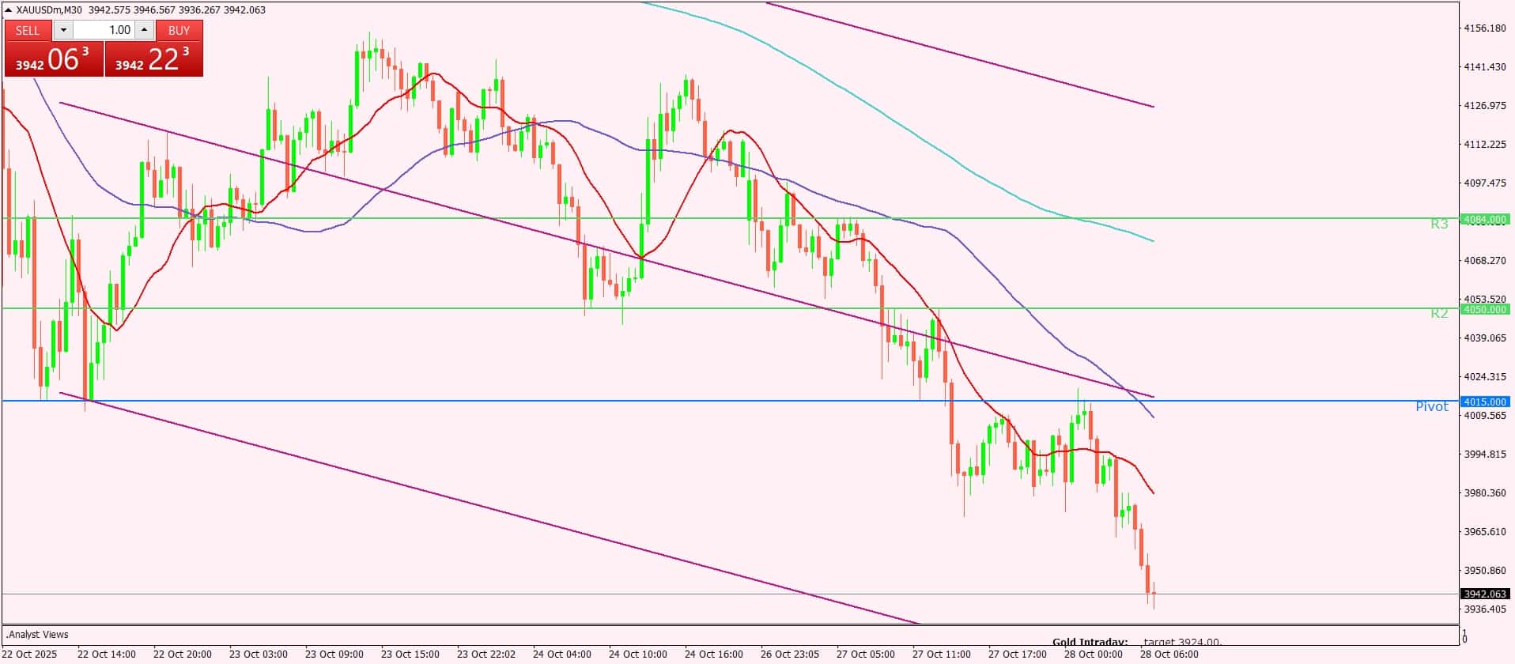Click the SELL button
The image size is (1515, 664).
point(28,30)
